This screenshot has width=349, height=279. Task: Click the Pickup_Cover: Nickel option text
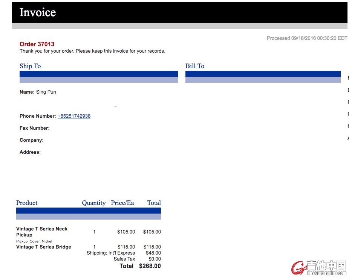pyautogui.click(x=34, y=241)
